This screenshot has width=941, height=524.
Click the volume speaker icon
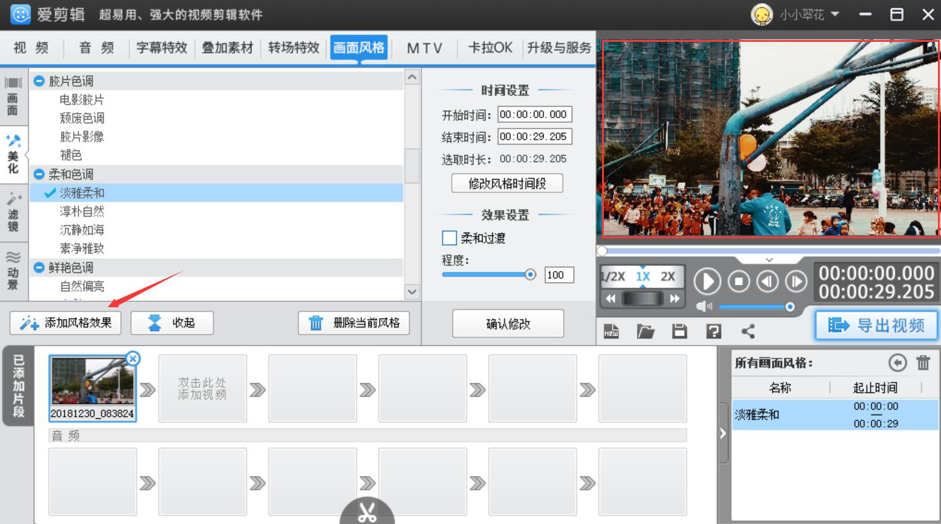[703, 307]
